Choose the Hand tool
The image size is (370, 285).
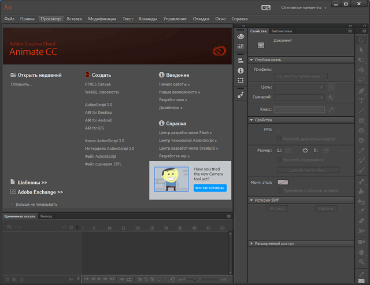click(362, 251)
